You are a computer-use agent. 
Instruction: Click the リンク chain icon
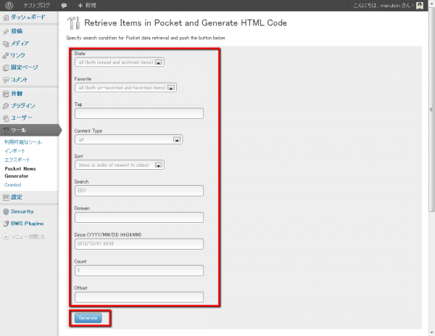tap(6, 56)
